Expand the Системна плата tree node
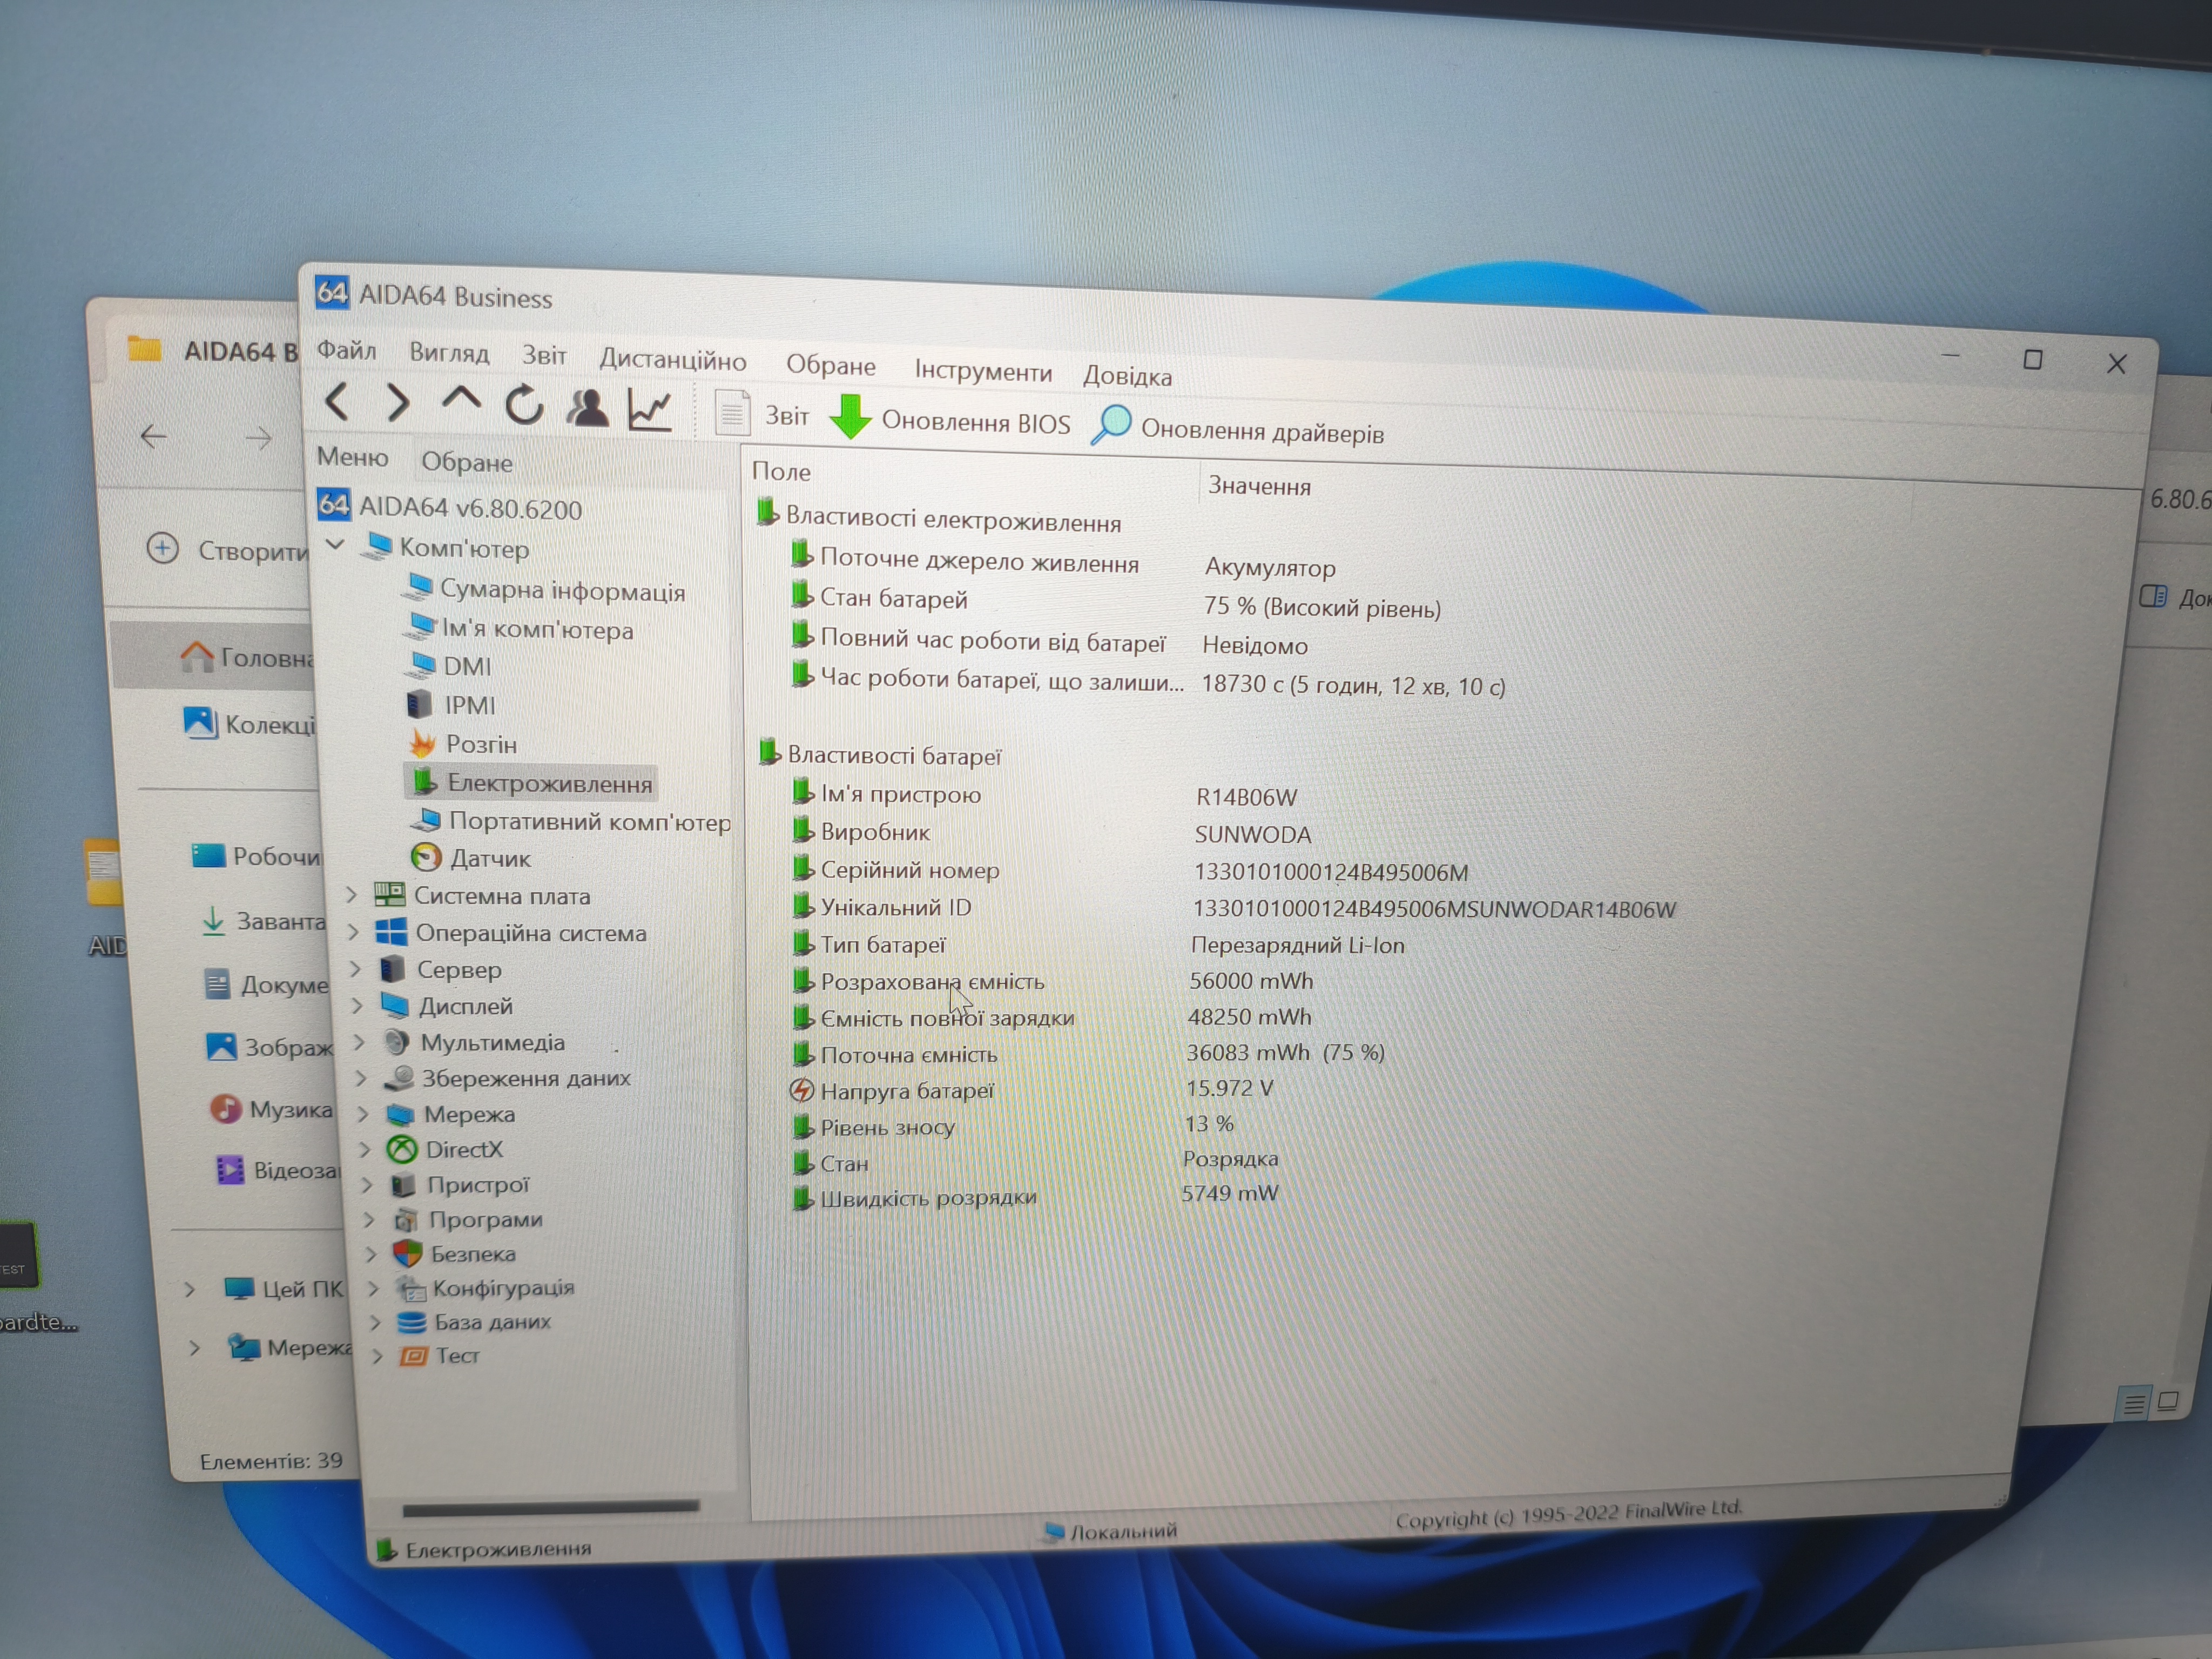This screenshot has height=1659, width=2212. click(x=352, y=895)
